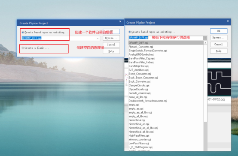The image size is (238, 156).
Task: Choose BJT_Amplifiers.opj in the list
Action: click(166, 70)
